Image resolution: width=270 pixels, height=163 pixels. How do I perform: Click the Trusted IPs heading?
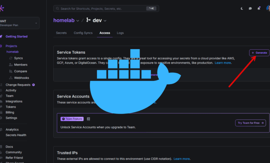[67, 153]
